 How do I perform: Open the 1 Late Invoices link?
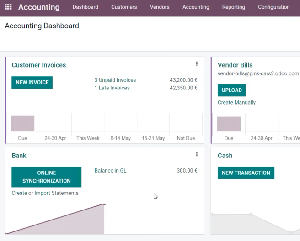pos(112,88)
